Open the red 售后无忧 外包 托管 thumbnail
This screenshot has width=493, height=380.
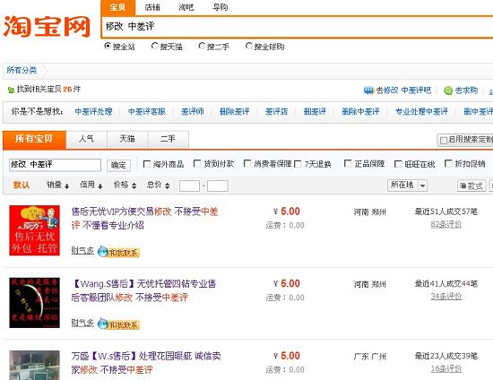tap(35, 230)
